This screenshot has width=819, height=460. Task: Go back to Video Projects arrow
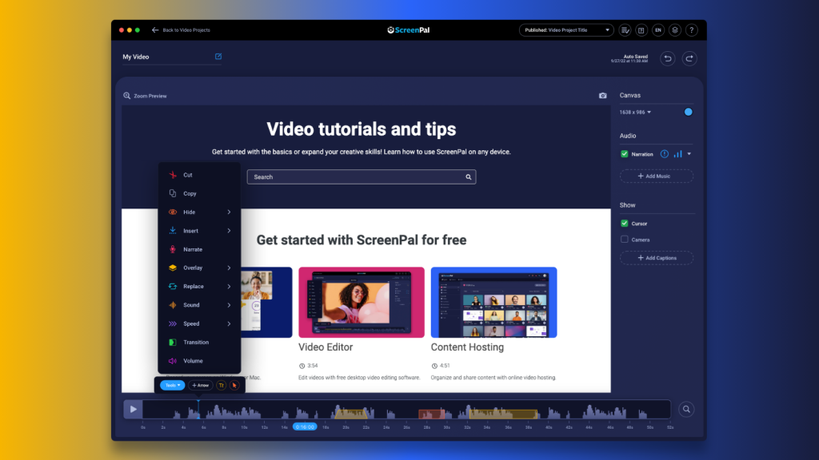[x=155, y=30]
